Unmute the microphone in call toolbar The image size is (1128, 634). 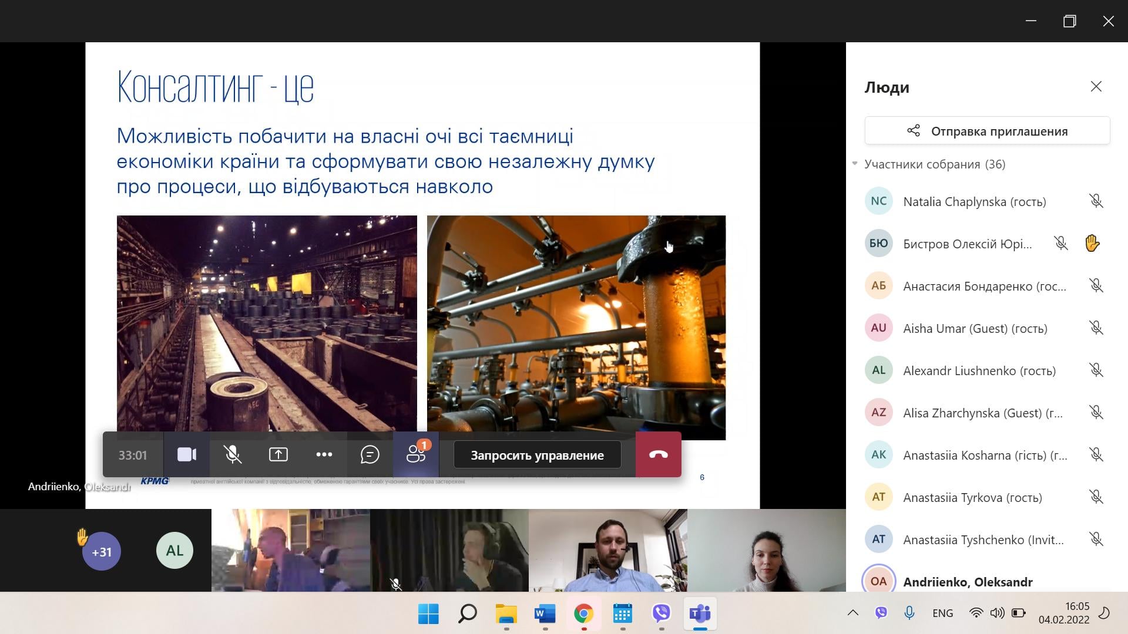coord(233,455)
